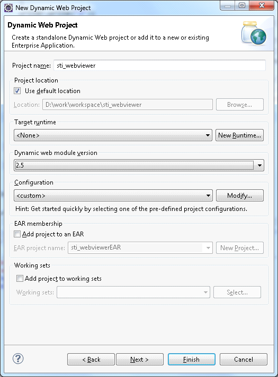Uncheck Use default location checkbox

pos(17,90)
